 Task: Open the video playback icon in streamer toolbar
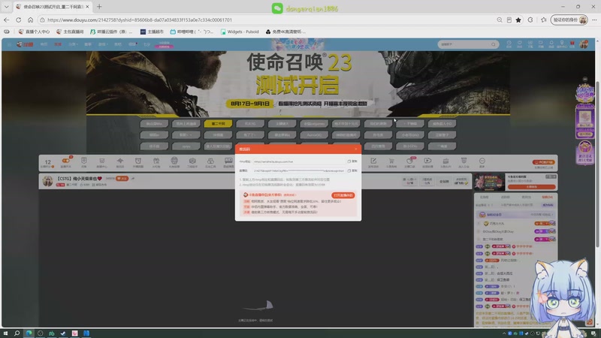(427, 162)
